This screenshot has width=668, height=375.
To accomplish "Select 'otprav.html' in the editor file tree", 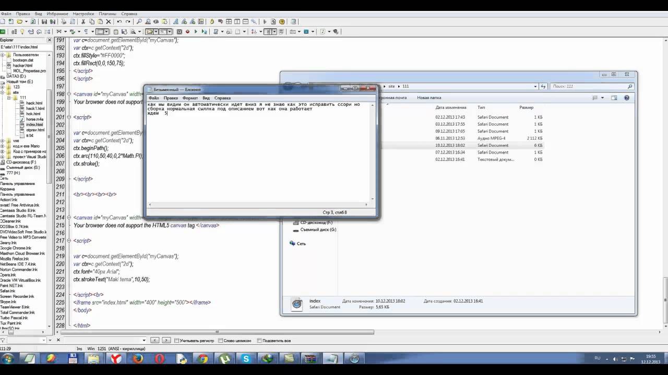I will (35, 130).
